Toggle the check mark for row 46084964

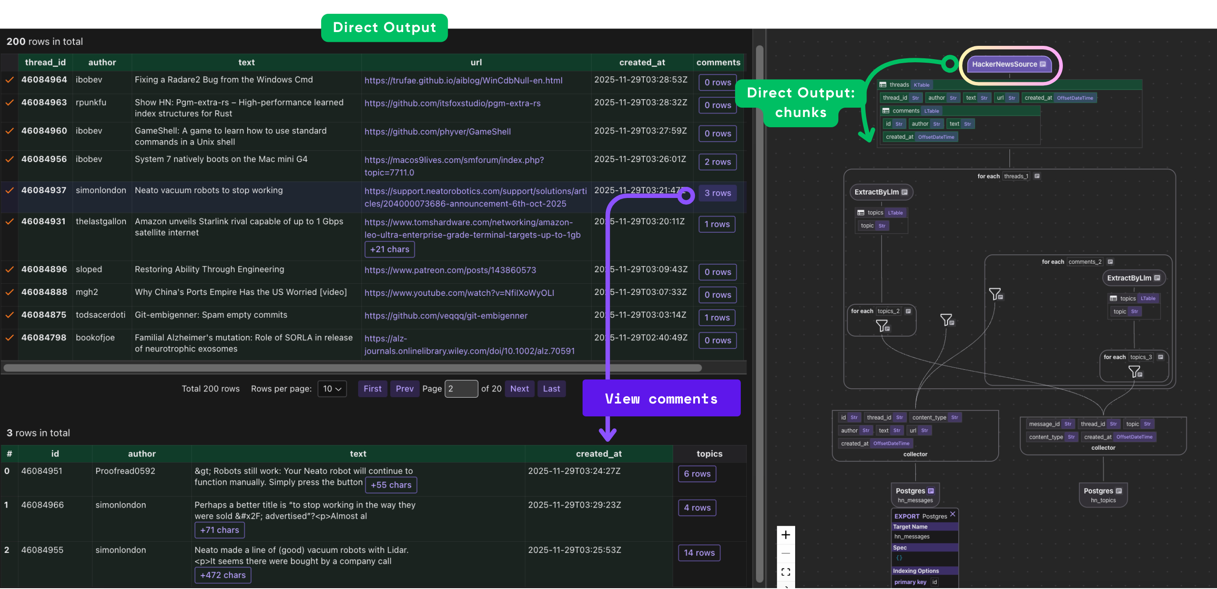tap(9, 80)
